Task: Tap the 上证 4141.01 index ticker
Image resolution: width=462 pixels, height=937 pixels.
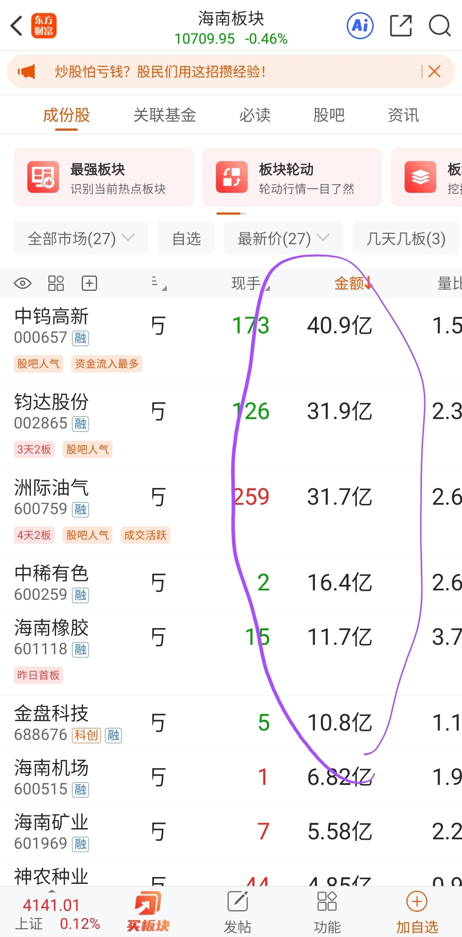Action: pos(57,914)
